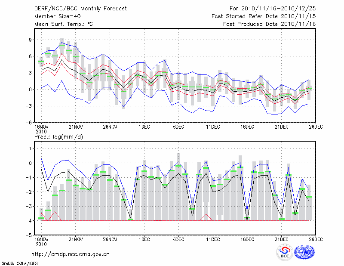Image resolution: width=344 pixels, height=266 pixels.
Task: Click the NCC globe logo
Action: (306, 252)
